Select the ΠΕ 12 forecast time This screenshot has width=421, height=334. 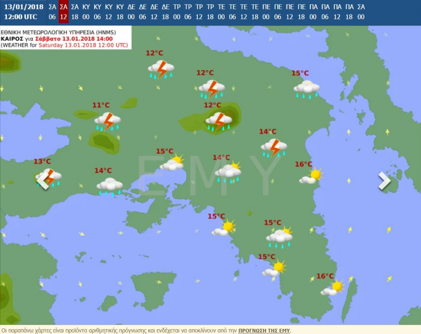click(290, 12)
